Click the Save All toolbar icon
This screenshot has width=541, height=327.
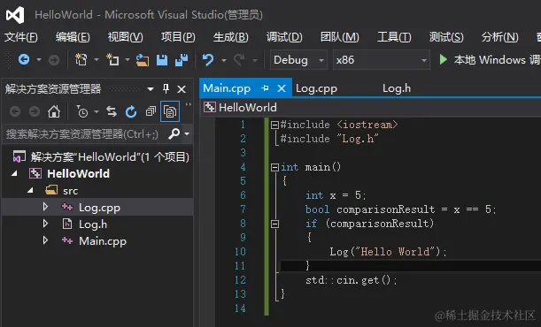click(x=182, y=60)
